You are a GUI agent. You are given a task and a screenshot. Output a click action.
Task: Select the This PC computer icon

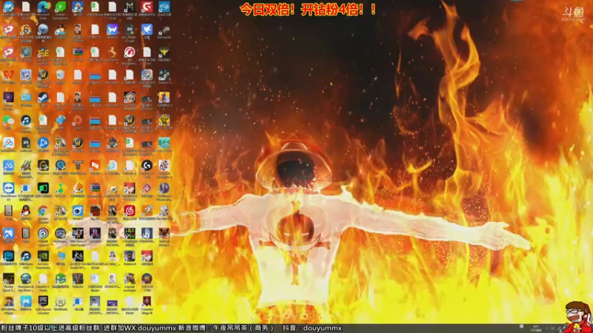(61, 256)
